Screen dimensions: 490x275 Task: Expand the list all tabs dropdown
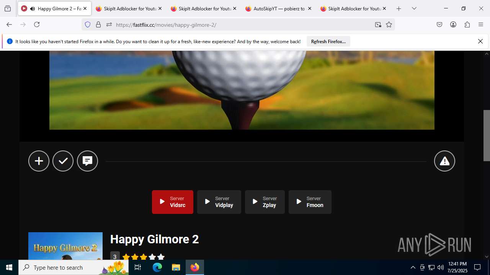(x=414, y=8)
